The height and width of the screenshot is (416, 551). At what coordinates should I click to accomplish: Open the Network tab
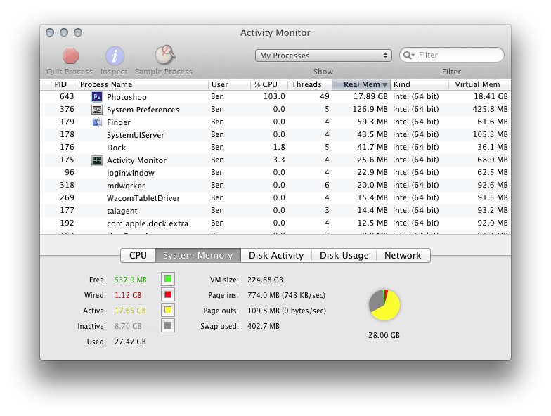[x=403, y=256]
